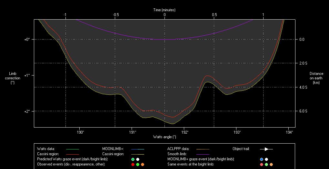This screenshot has height=169, width=329.
Task: Click the 'Distance on earth (km)' axis label
Action: tap(316, 78)
